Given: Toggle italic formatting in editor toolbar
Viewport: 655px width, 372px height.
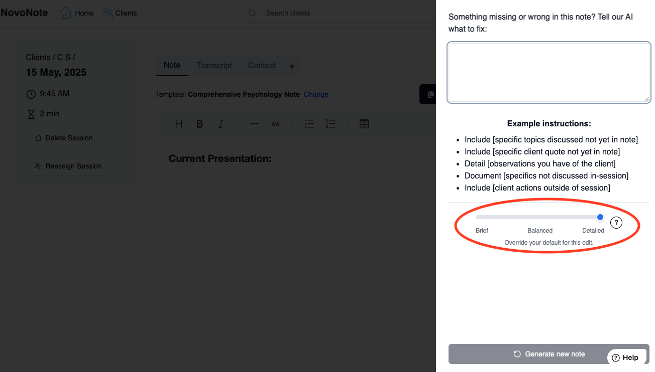Looking at the screenshot, I should 221,124.
